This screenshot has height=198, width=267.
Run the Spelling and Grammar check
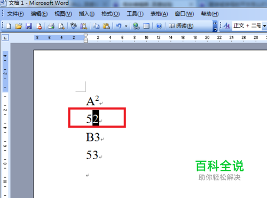(73, 26)
